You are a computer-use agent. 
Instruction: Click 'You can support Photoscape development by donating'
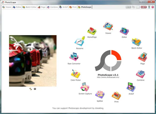point(78,108)
